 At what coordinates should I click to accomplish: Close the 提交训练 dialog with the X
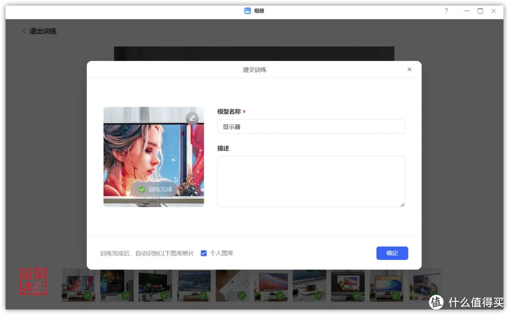[x=409, y=69]
